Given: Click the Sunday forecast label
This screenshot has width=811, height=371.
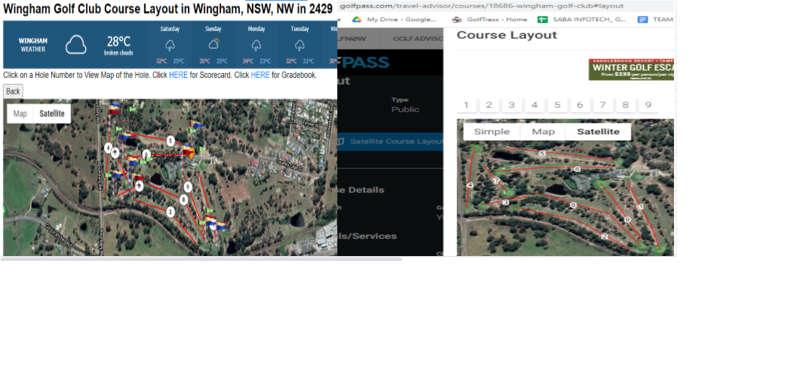Looking at the screenshot, I should point(213,29).
